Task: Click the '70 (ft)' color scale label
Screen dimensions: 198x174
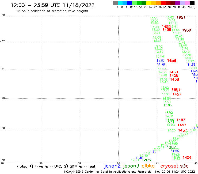Action: tap(191, 7)
